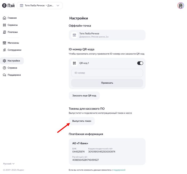Open the Русский language dropdown

coord(9,164)
